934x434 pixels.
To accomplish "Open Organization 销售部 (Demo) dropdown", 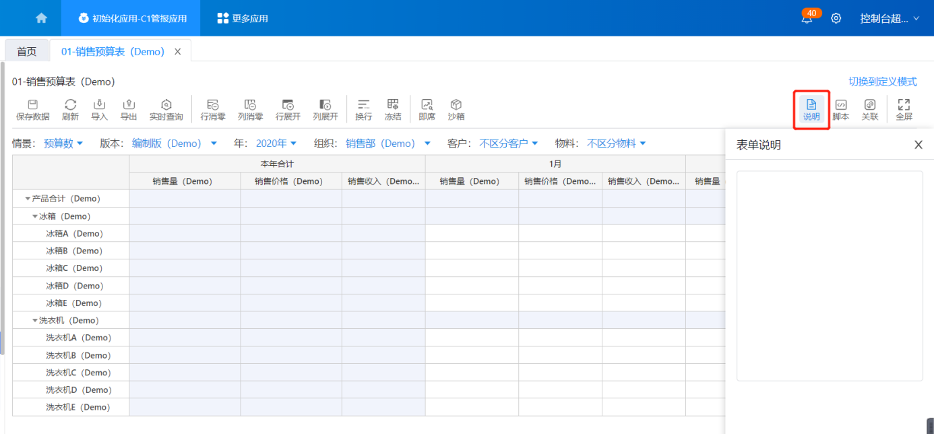I will coord(388,144).
